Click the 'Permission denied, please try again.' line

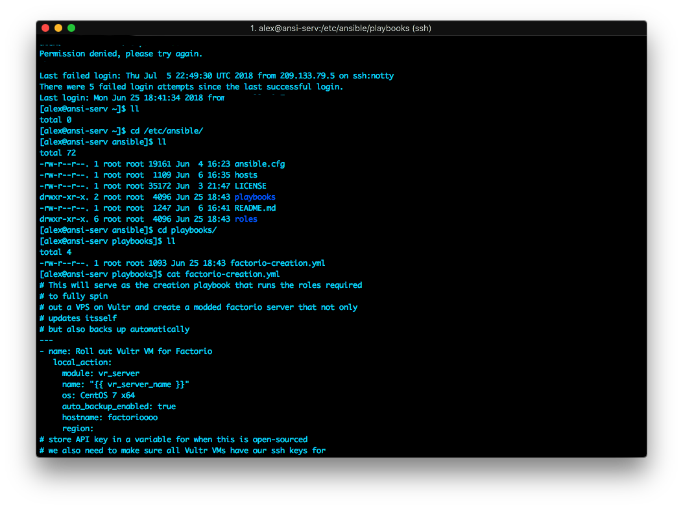(x=121, y=54)
